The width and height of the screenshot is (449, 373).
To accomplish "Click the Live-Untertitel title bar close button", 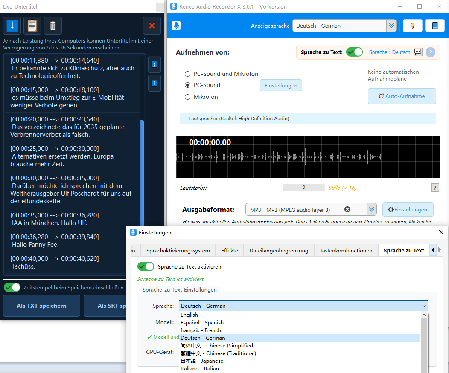I will pos(160,7).
